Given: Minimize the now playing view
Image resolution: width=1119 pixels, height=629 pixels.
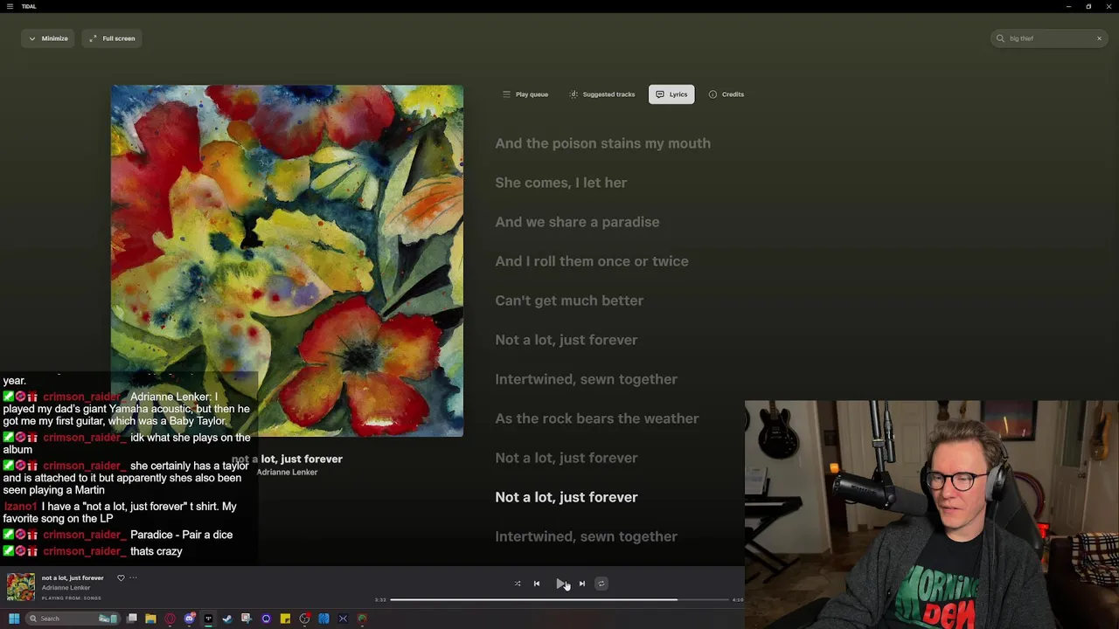Looking at the screenshot, I should (48, 38).
